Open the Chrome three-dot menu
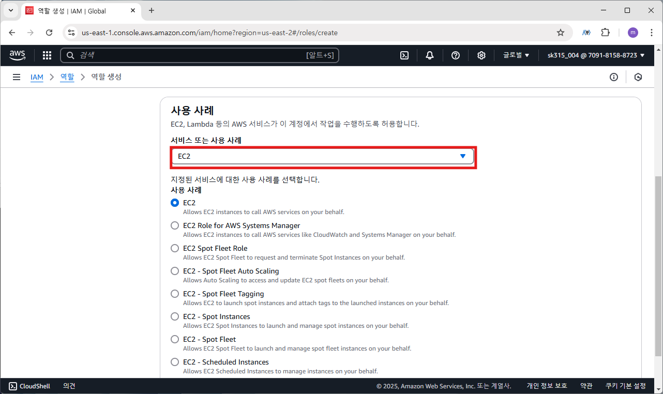This screenshot has height=394, width=663. [x=652, y=33]
